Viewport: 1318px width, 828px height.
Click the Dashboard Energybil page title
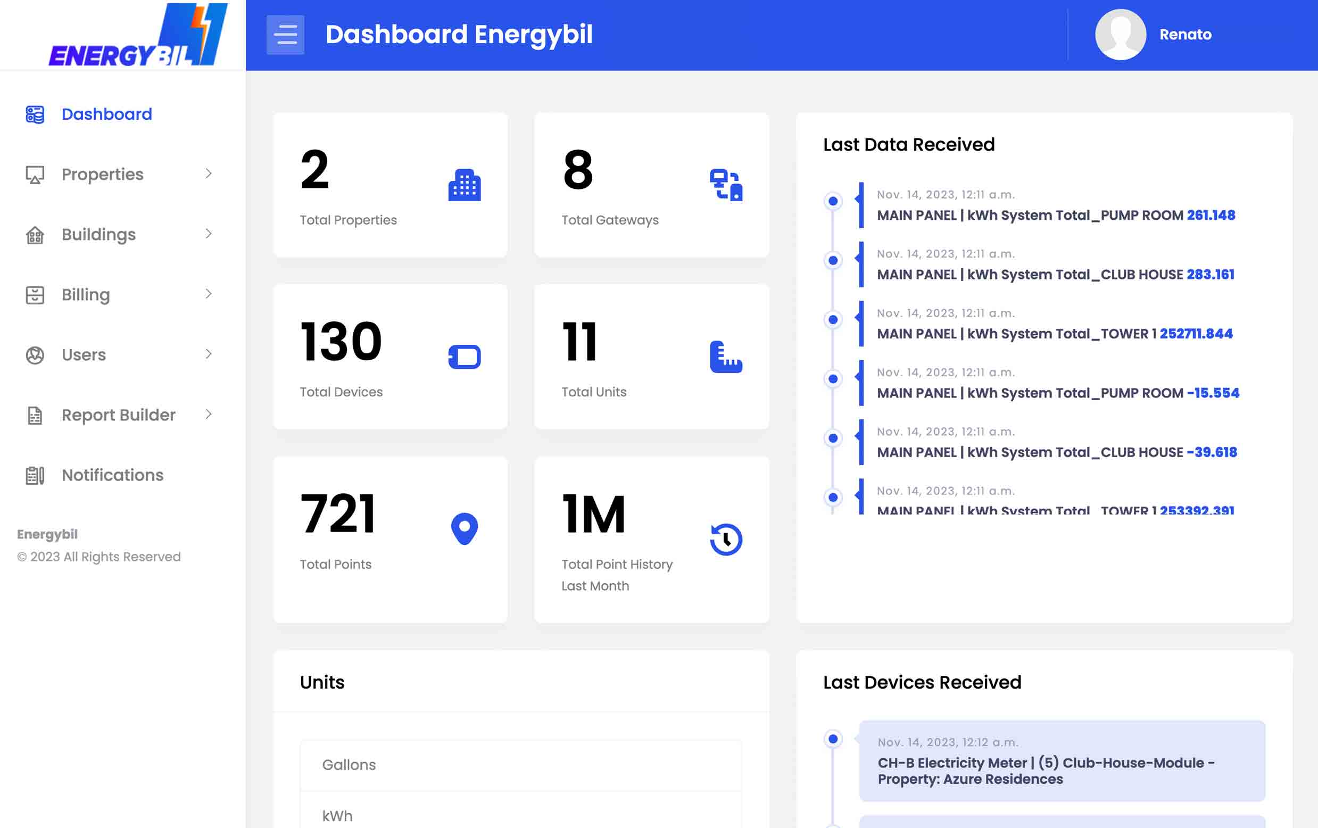pos(459,35)
